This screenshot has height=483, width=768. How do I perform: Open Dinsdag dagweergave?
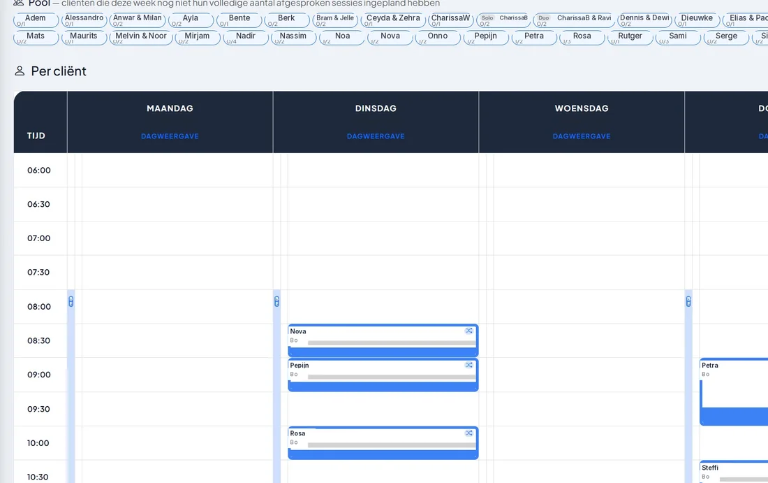click(376, 136)
